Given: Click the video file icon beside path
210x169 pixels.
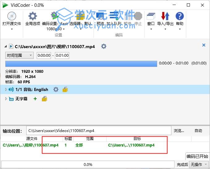Looking at the screenshot, I should click(11, 46).
